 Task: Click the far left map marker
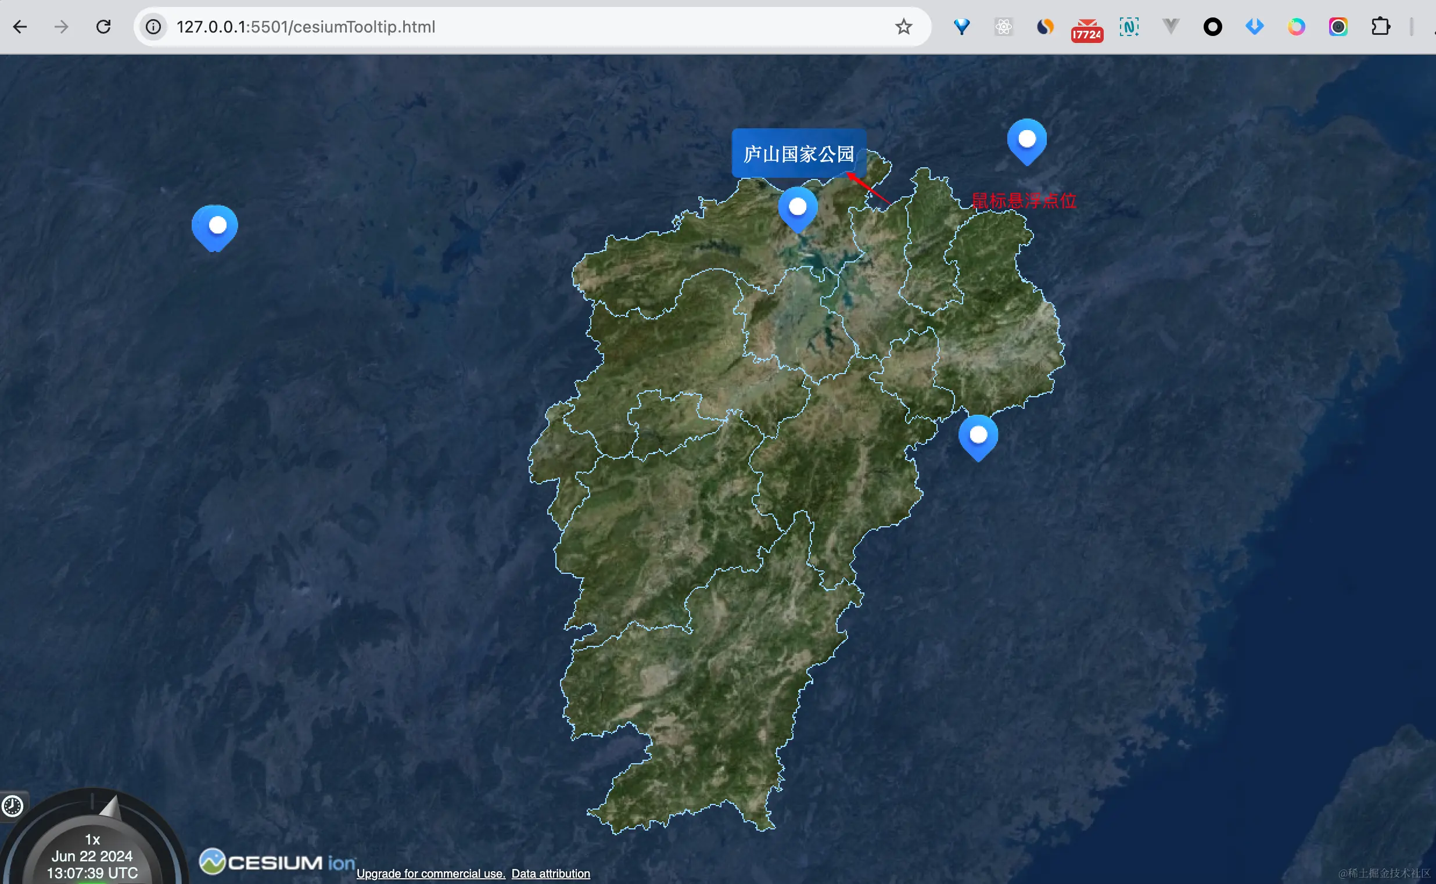click(215, 227)
